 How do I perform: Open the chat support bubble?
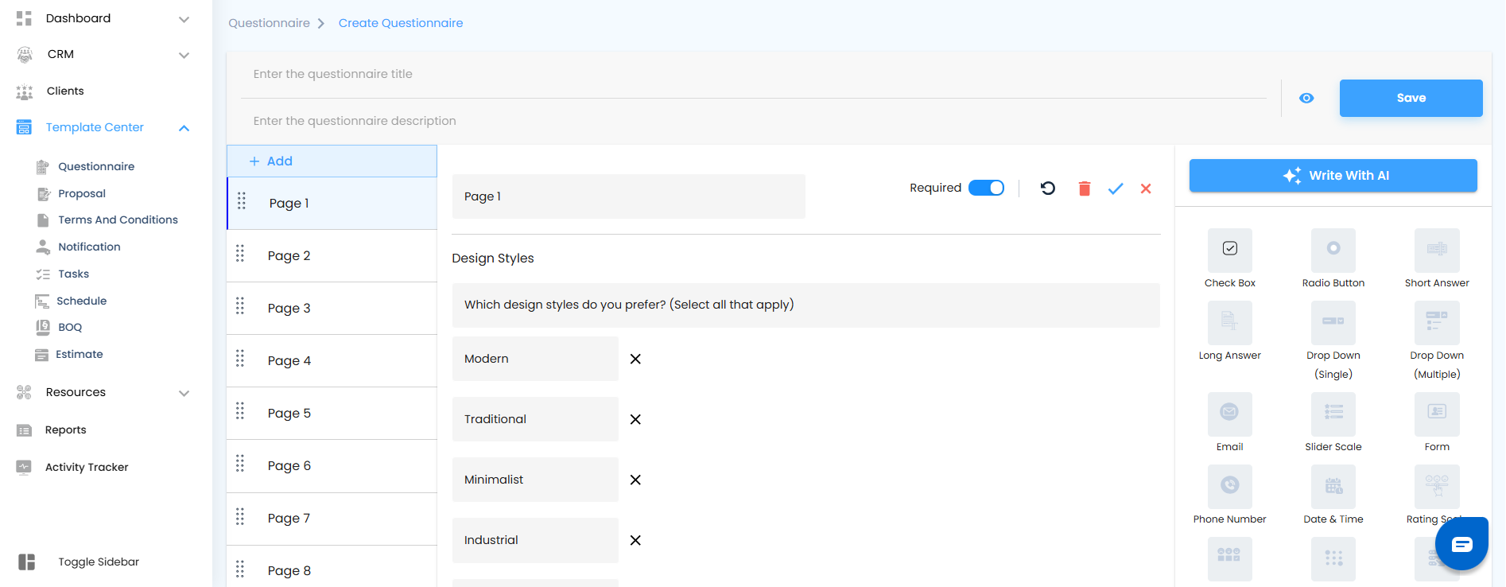[1461, 544]
